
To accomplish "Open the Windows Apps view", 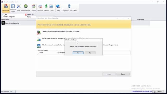I will [x=13, y=8].
